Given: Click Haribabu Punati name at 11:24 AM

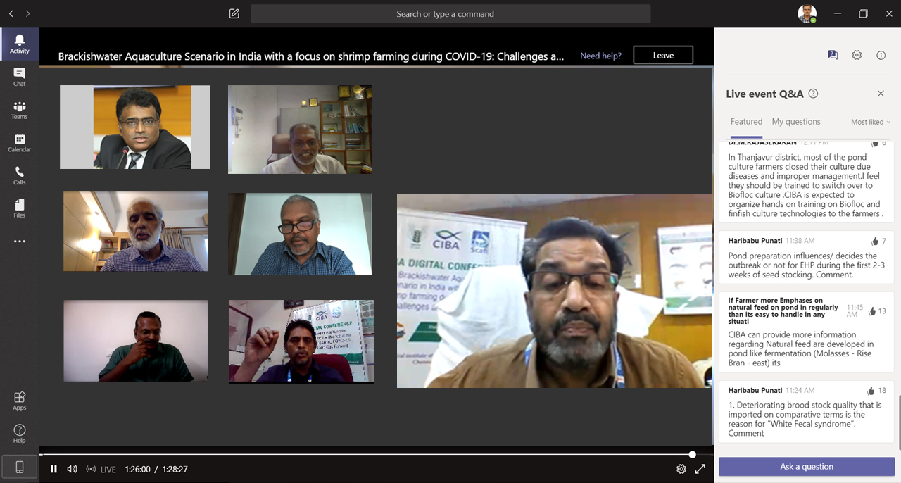Looking at the screenshot, I should 755,390.
